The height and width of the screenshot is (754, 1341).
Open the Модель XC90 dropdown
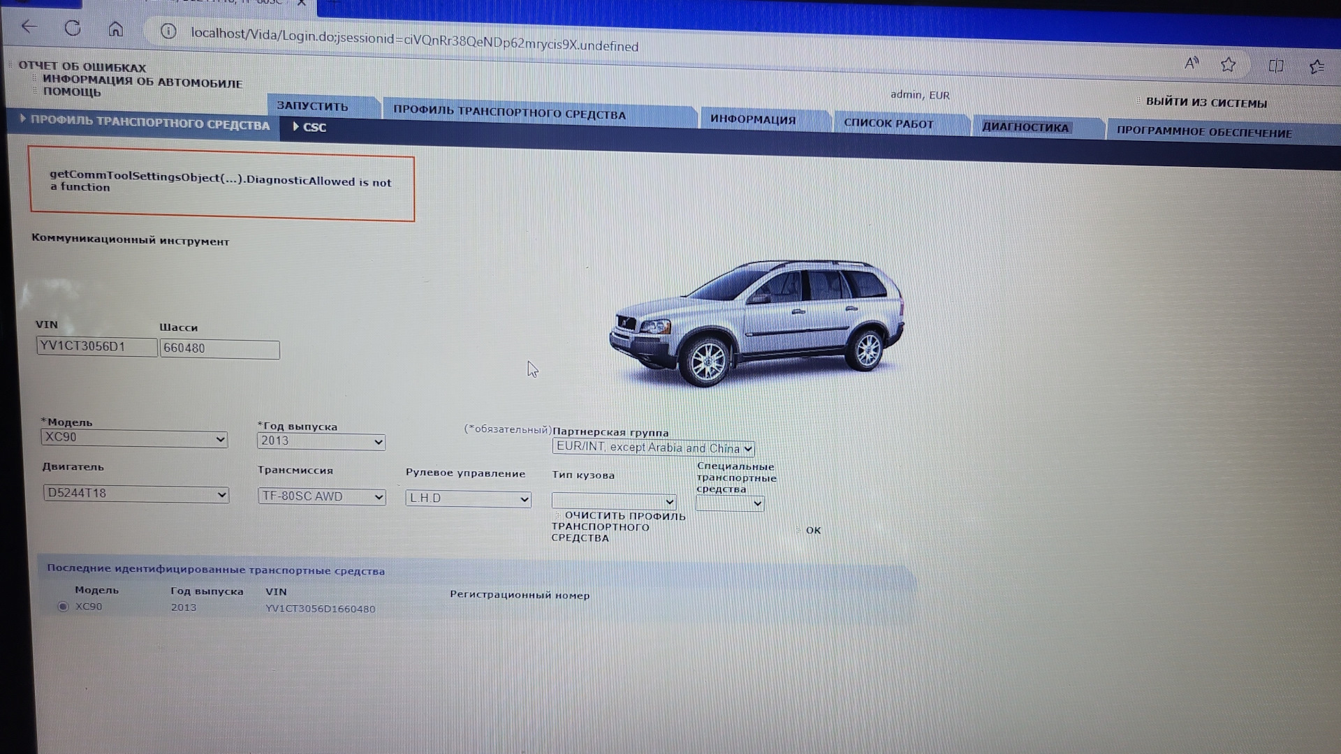coord(134,438)
